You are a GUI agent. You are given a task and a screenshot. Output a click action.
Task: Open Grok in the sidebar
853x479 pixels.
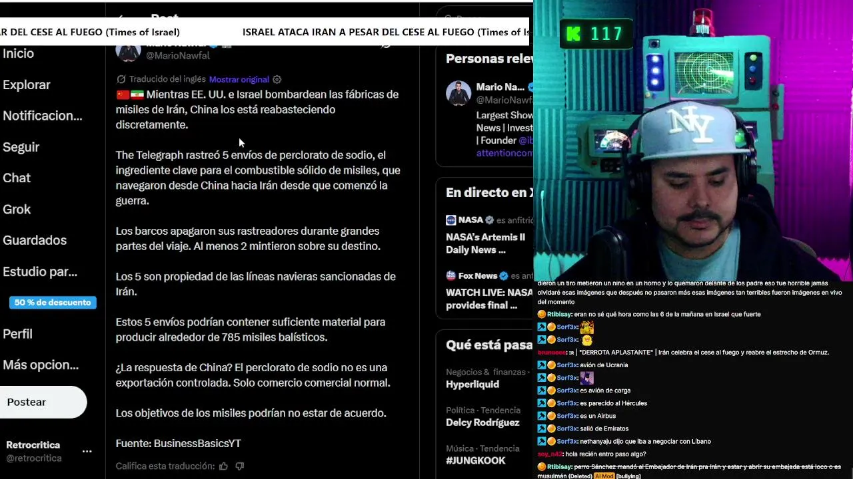click(17, 209)
